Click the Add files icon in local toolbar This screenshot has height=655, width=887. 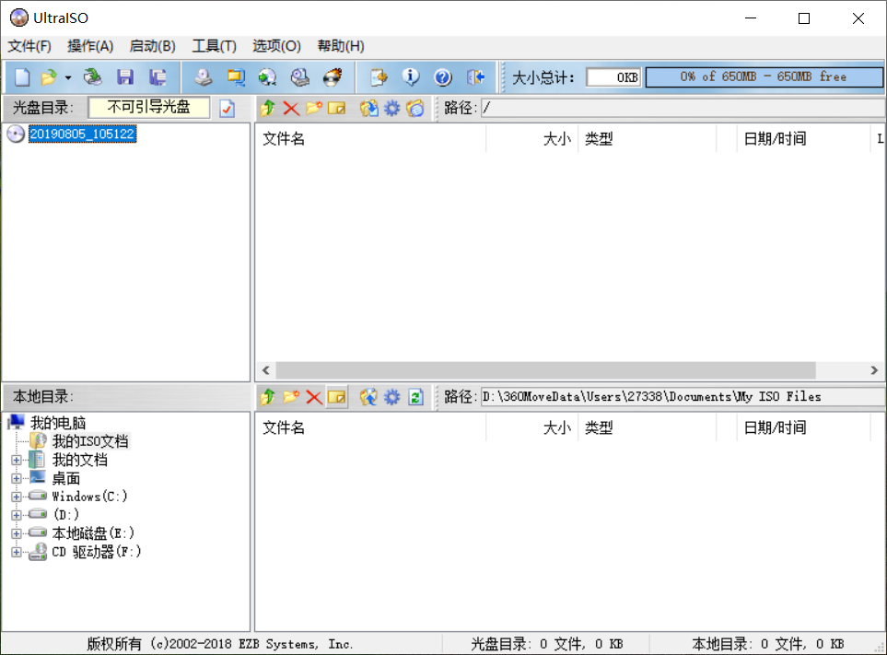tap(368, 397)
